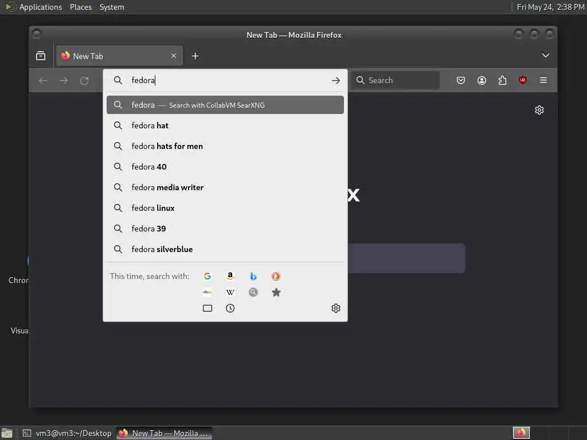Search fedora with CollabVM SearXNG
This screenshot has height=440, width=587.
(x=225, y=105)
